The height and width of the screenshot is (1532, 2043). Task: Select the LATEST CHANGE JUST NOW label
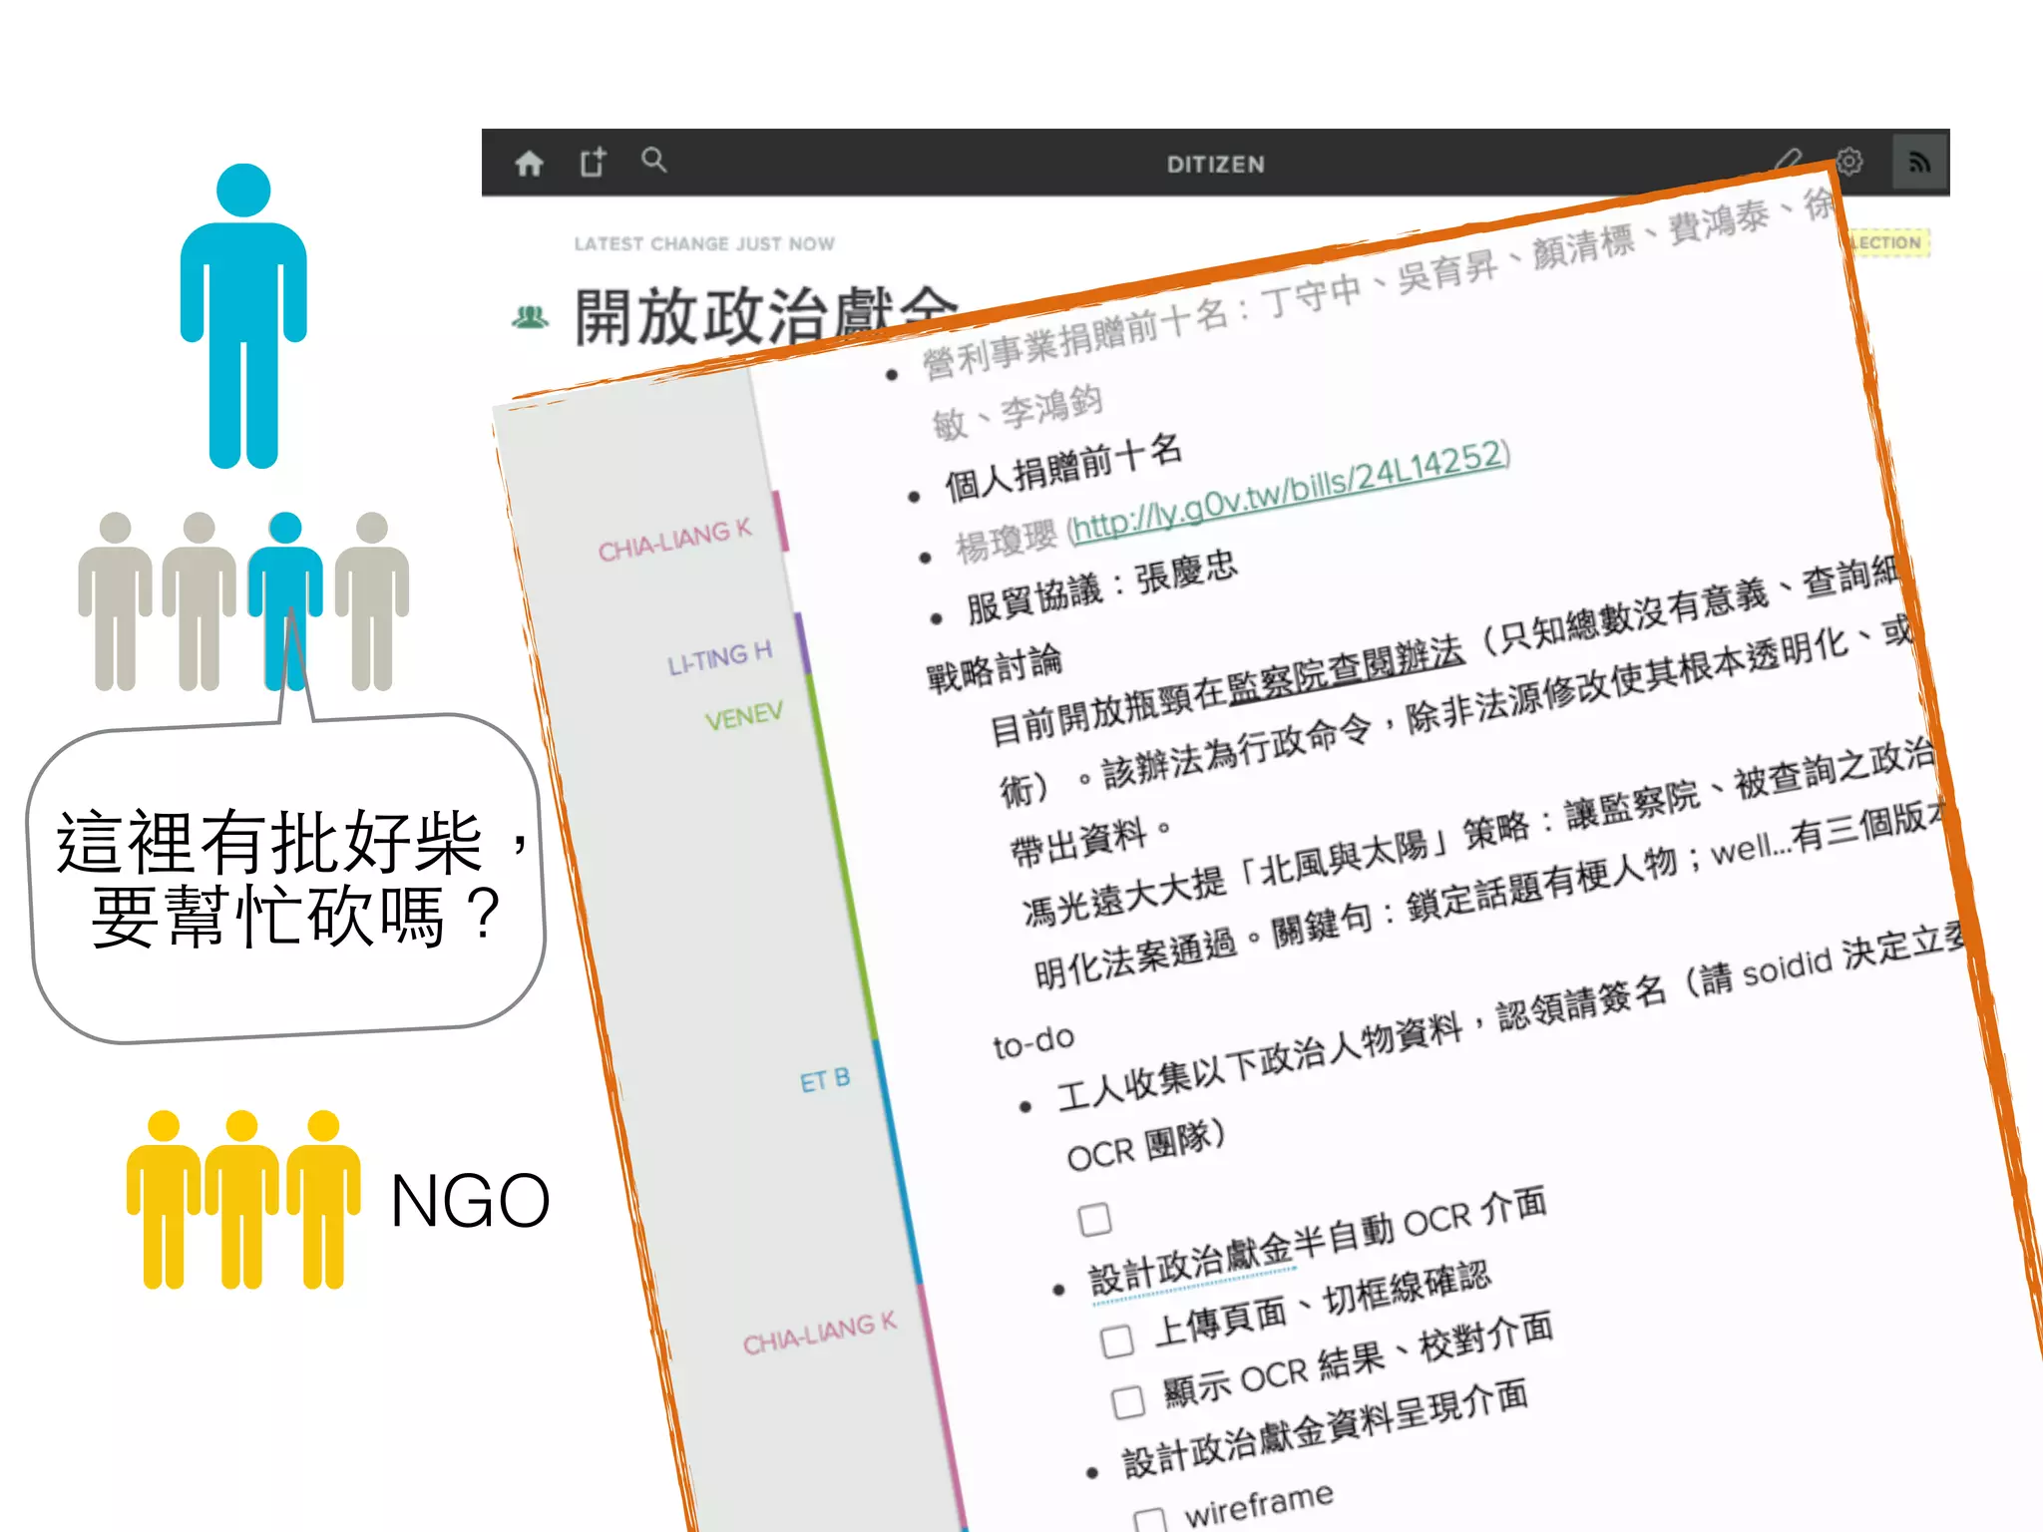pos(704,243)
